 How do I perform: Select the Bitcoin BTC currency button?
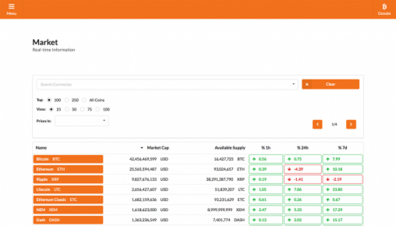[68, 159]
